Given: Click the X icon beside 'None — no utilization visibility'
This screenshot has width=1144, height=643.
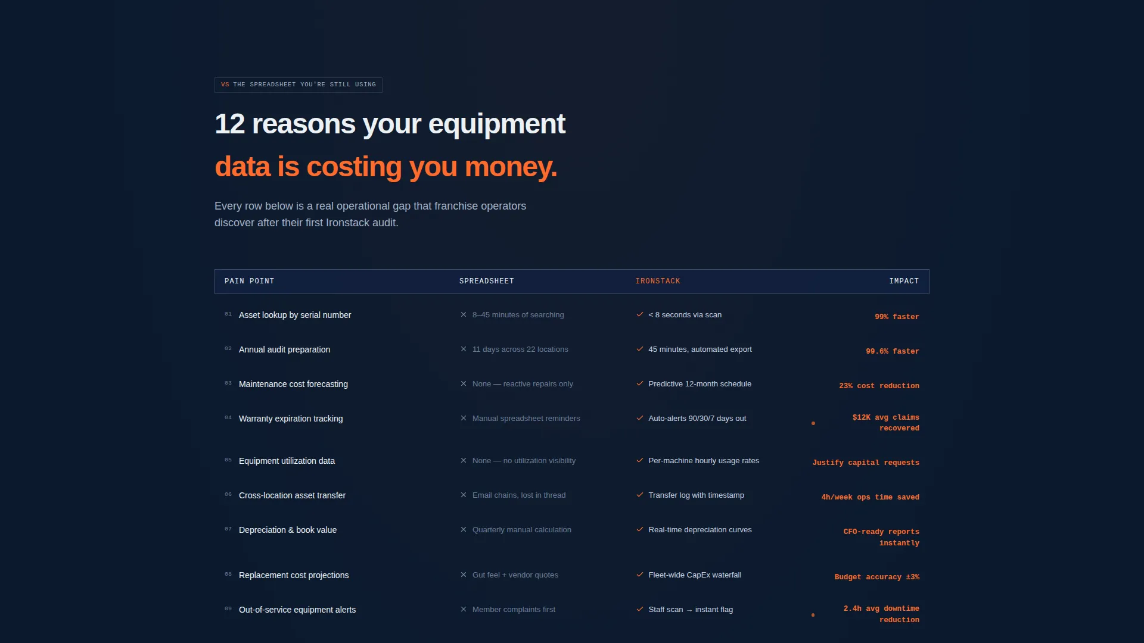Looking at the screenshot, I should pyautogui.click(x=464, y=460).
